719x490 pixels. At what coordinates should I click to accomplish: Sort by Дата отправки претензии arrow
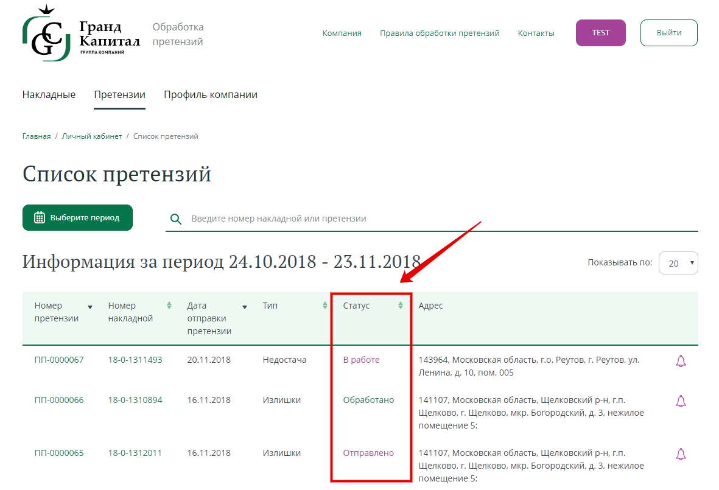(x=244, y=307)
